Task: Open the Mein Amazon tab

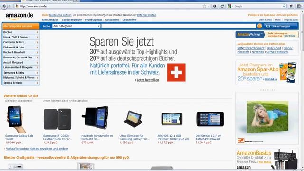Action: point(50,20)
